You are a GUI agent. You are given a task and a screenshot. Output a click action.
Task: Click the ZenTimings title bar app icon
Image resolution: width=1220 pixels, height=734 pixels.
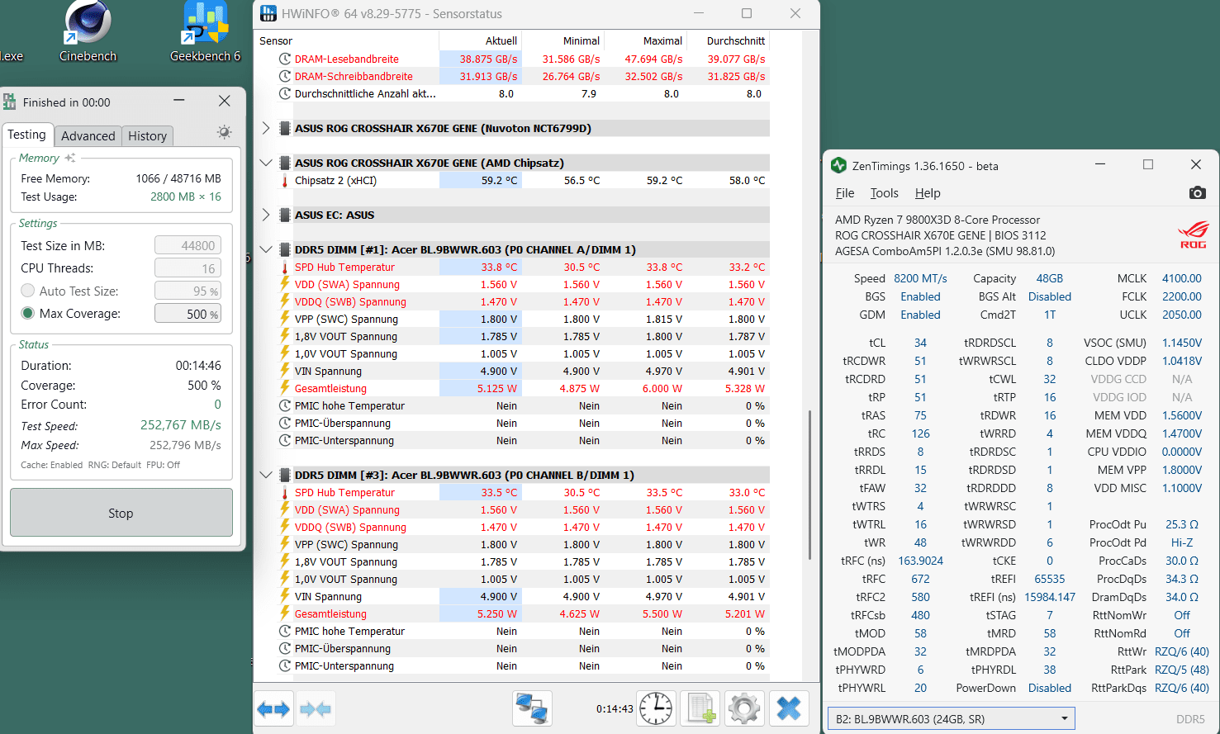[x=838, y=165]
